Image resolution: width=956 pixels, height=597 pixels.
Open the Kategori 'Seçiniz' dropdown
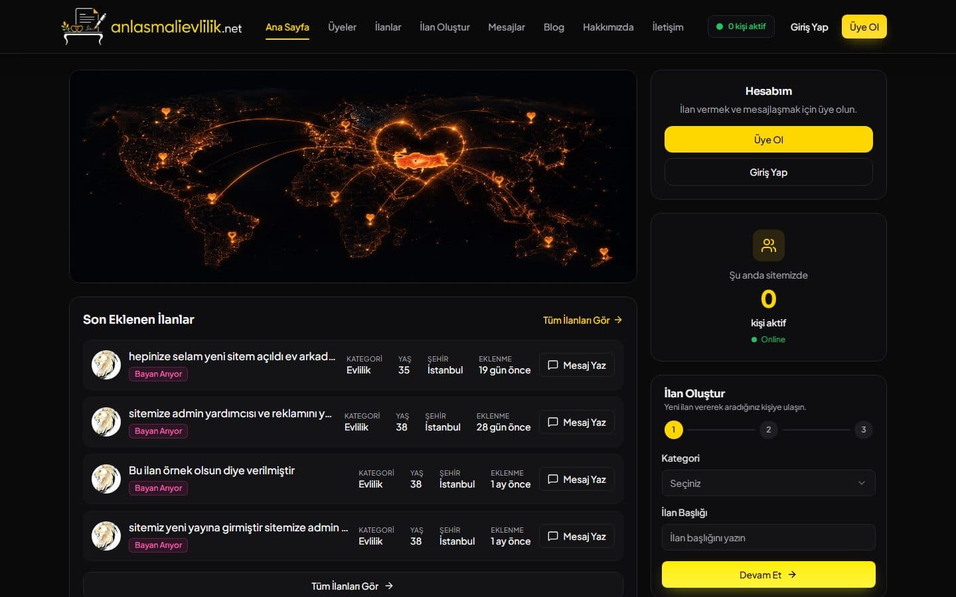point(769,483)
